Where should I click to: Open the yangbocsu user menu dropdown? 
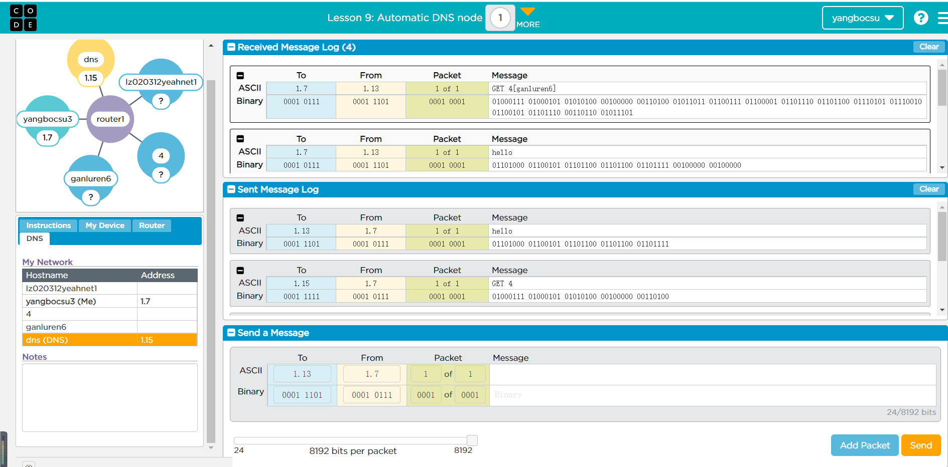pos(863,18)
